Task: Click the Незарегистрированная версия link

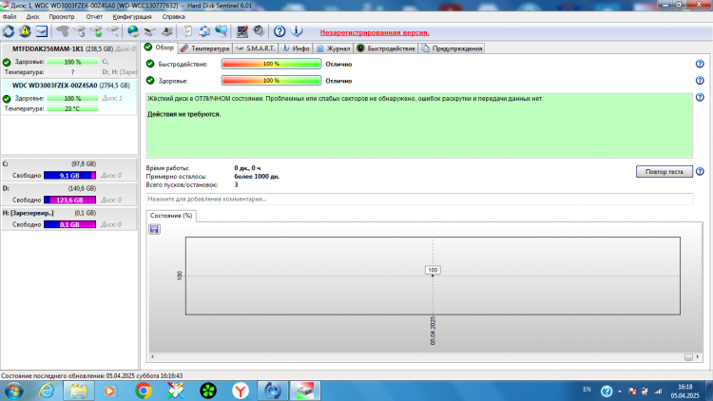Action: (x=375, y=32)
